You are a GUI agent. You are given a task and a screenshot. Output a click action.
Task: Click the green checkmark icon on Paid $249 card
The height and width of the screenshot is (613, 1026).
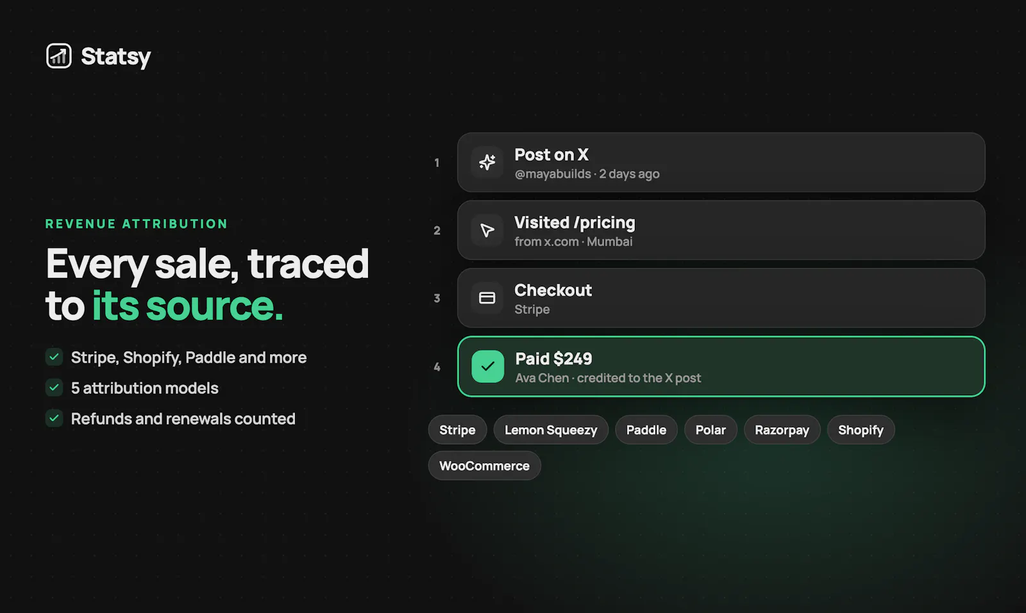point(488,366)
